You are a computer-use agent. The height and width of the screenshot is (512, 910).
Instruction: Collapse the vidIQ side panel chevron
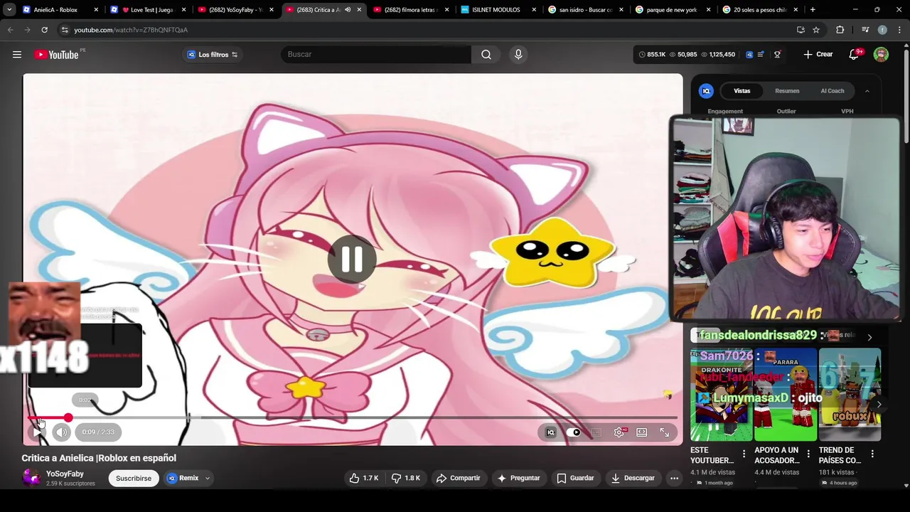pyautogui.click(x=867, y=91)
